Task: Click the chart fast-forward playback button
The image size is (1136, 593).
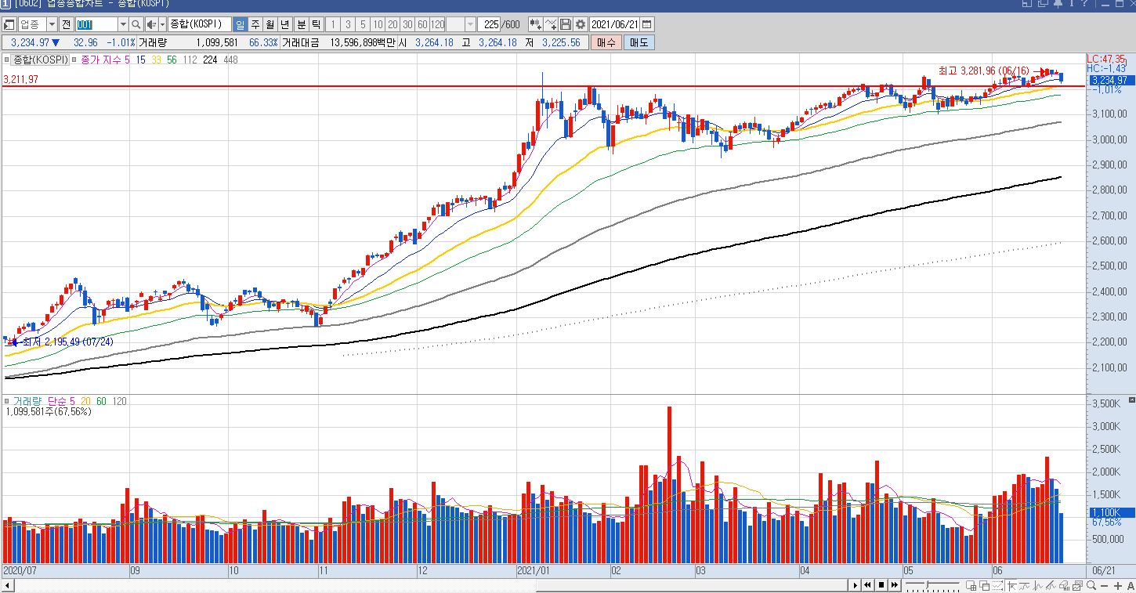Action: (x=895, y=585)
